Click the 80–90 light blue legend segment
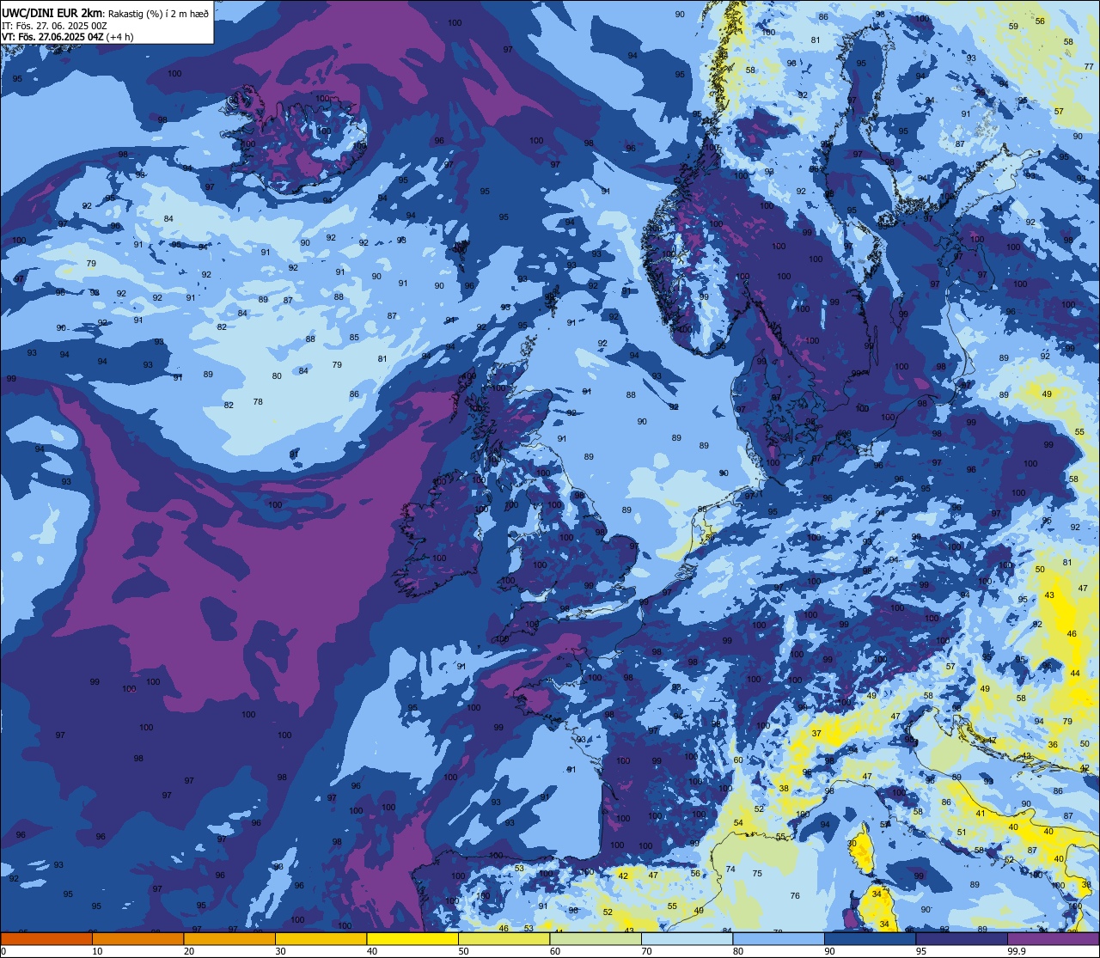 [779, 938]
